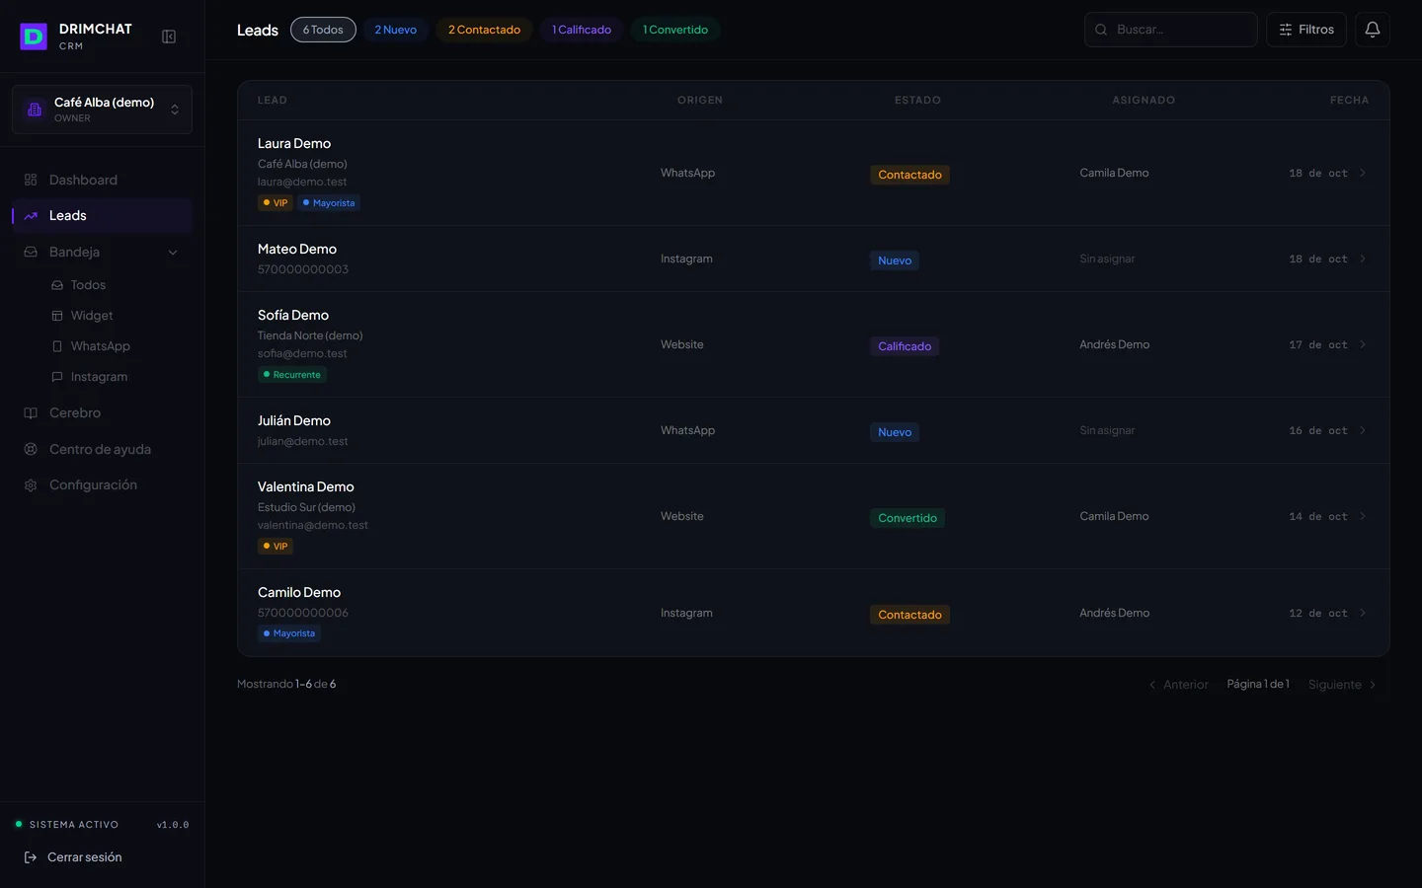Click the Bandeja inbox icon
1422x888 pixels.
[x=31, y=252]
